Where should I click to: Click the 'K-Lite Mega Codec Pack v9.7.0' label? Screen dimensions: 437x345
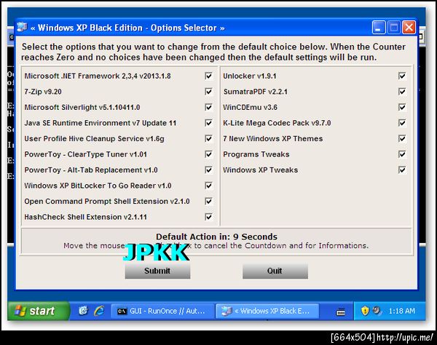277,123
